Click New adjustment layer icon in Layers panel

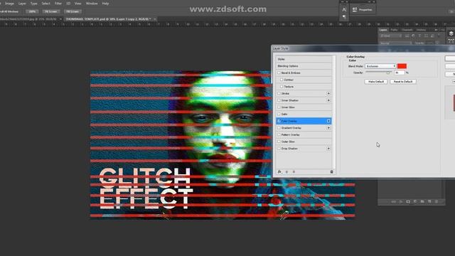[415, 201]
